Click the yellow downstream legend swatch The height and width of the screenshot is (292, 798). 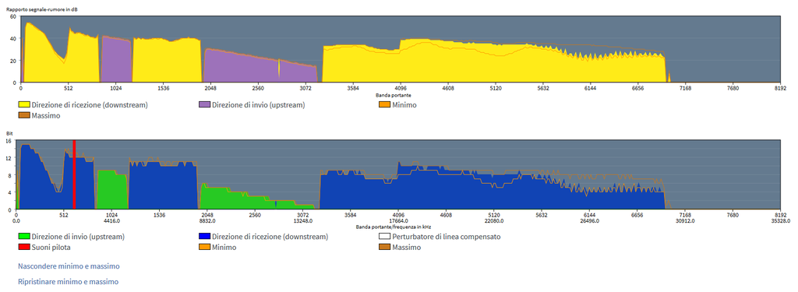point(24,105)
